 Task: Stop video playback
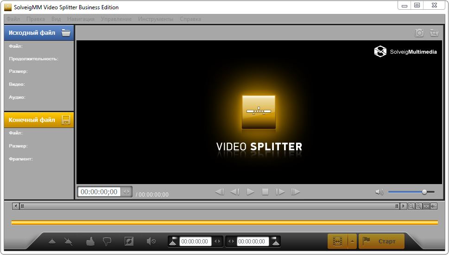point(265,191)
